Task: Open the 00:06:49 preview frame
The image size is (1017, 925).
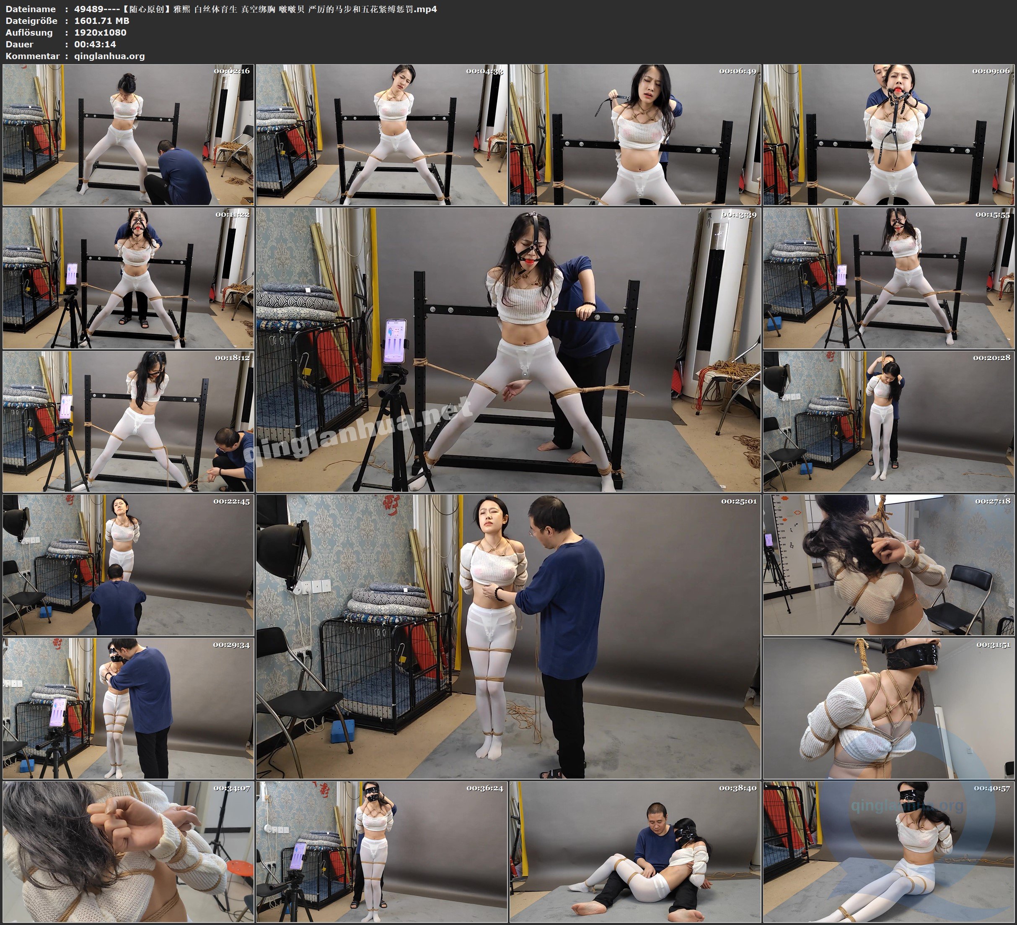Action: pyautogui.click(x=634, y=135)
